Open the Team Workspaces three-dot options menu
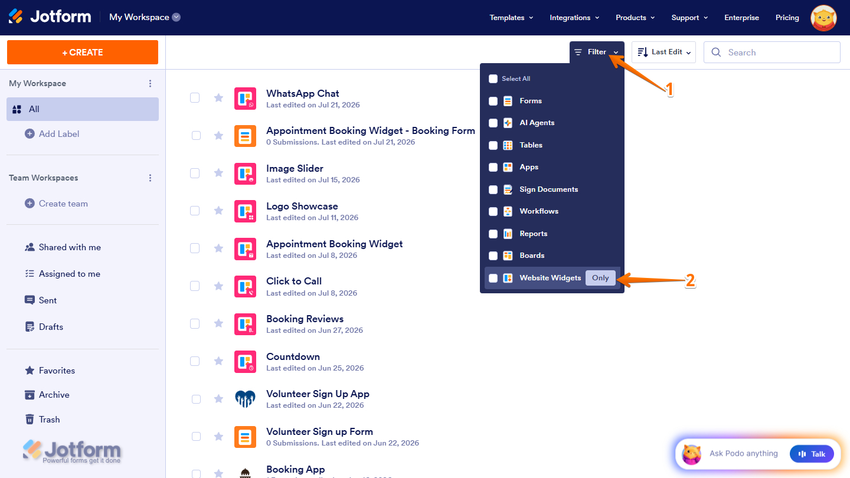The height and width of the screenshot is (478, 850). click(x=150, y=178)
